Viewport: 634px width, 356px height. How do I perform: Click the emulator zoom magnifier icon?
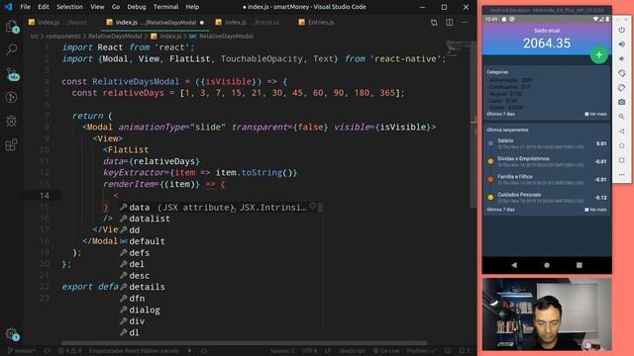click(x=622, y=117)
